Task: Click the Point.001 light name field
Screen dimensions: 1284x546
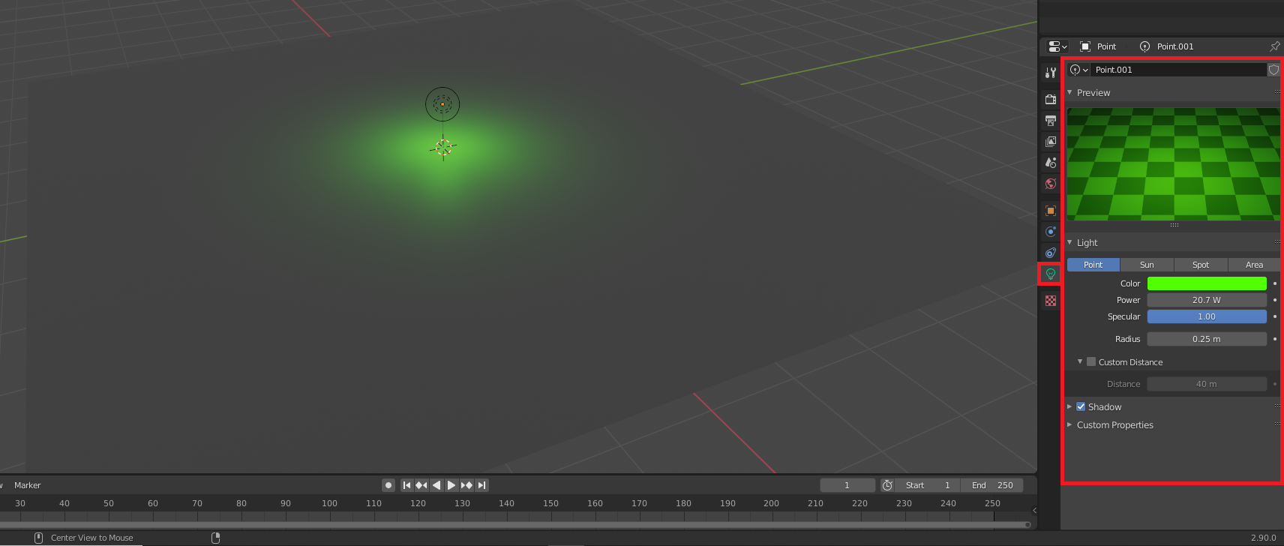Action: tap(1178, 70)
